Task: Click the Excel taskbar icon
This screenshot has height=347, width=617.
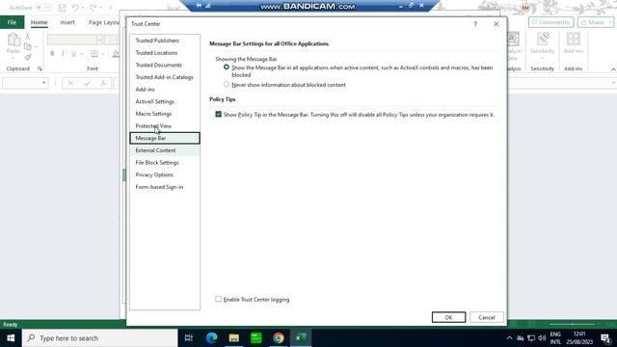Action: (301, 338)
